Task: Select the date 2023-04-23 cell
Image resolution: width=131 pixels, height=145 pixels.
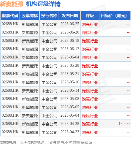Action: (x=70, y=132)
